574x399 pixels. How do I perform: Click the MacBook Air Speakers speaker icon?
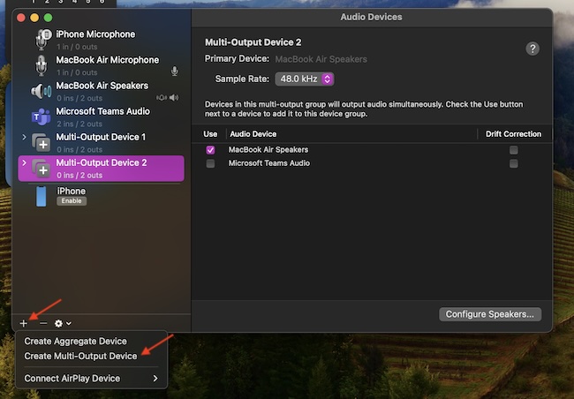tap(41, 91)
